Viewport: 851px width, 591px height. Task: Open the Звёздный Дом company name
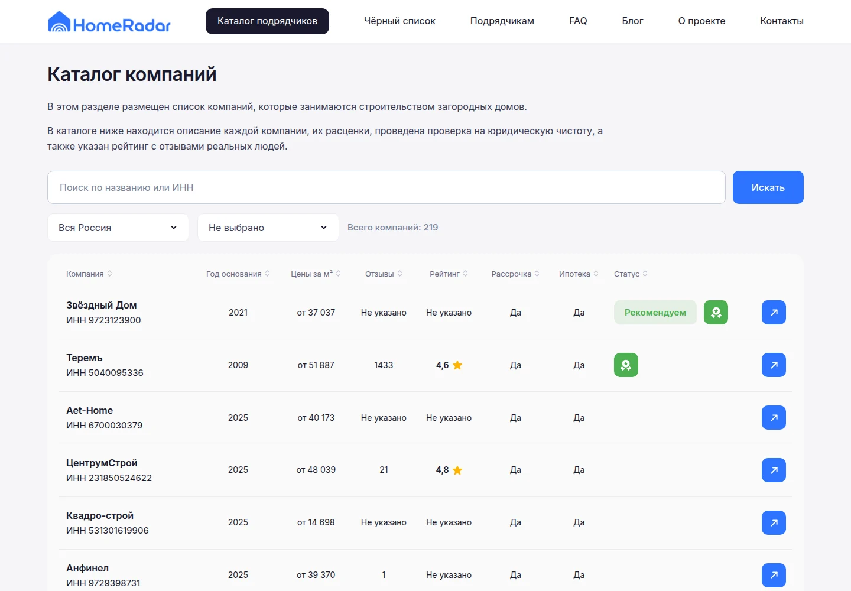(102, 305)
